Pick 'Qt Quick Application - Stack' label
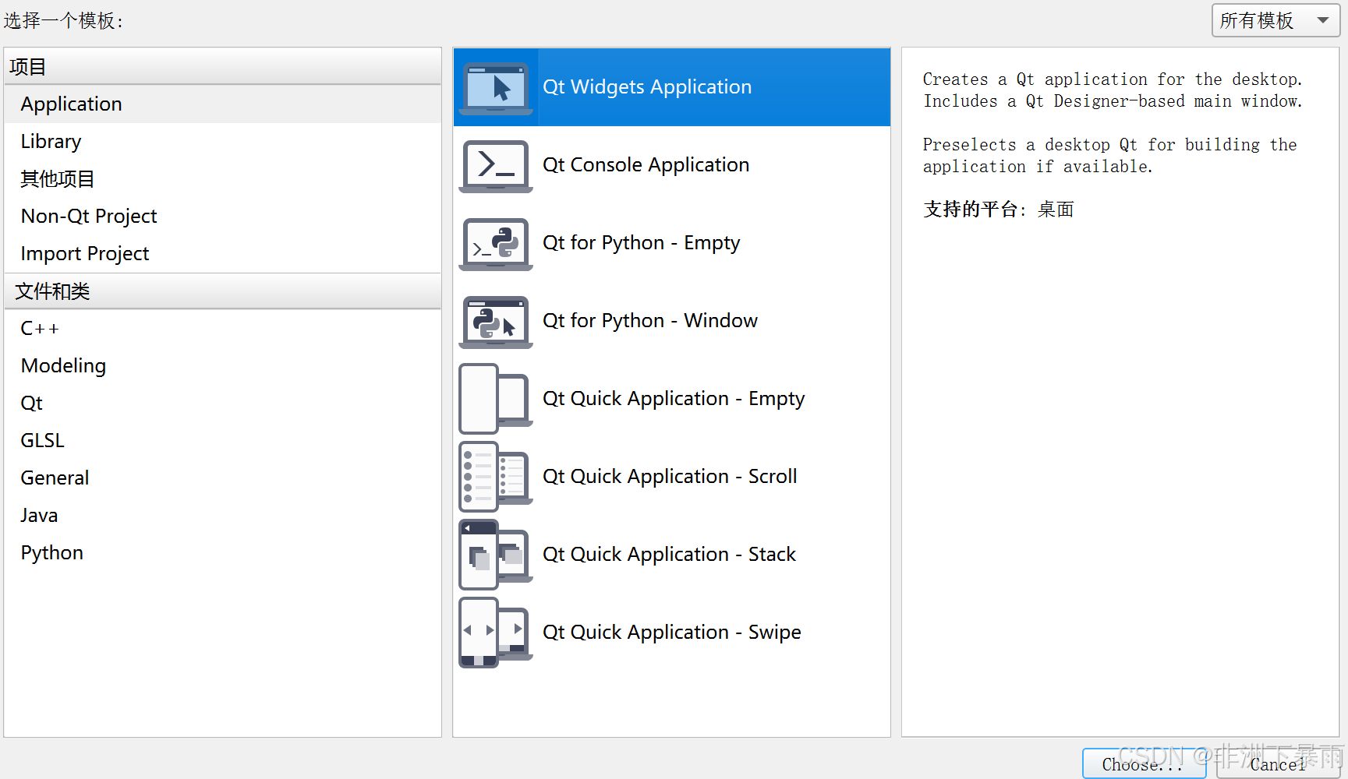The width and height of the screenshot is (1348, 779). click(669, 555)
